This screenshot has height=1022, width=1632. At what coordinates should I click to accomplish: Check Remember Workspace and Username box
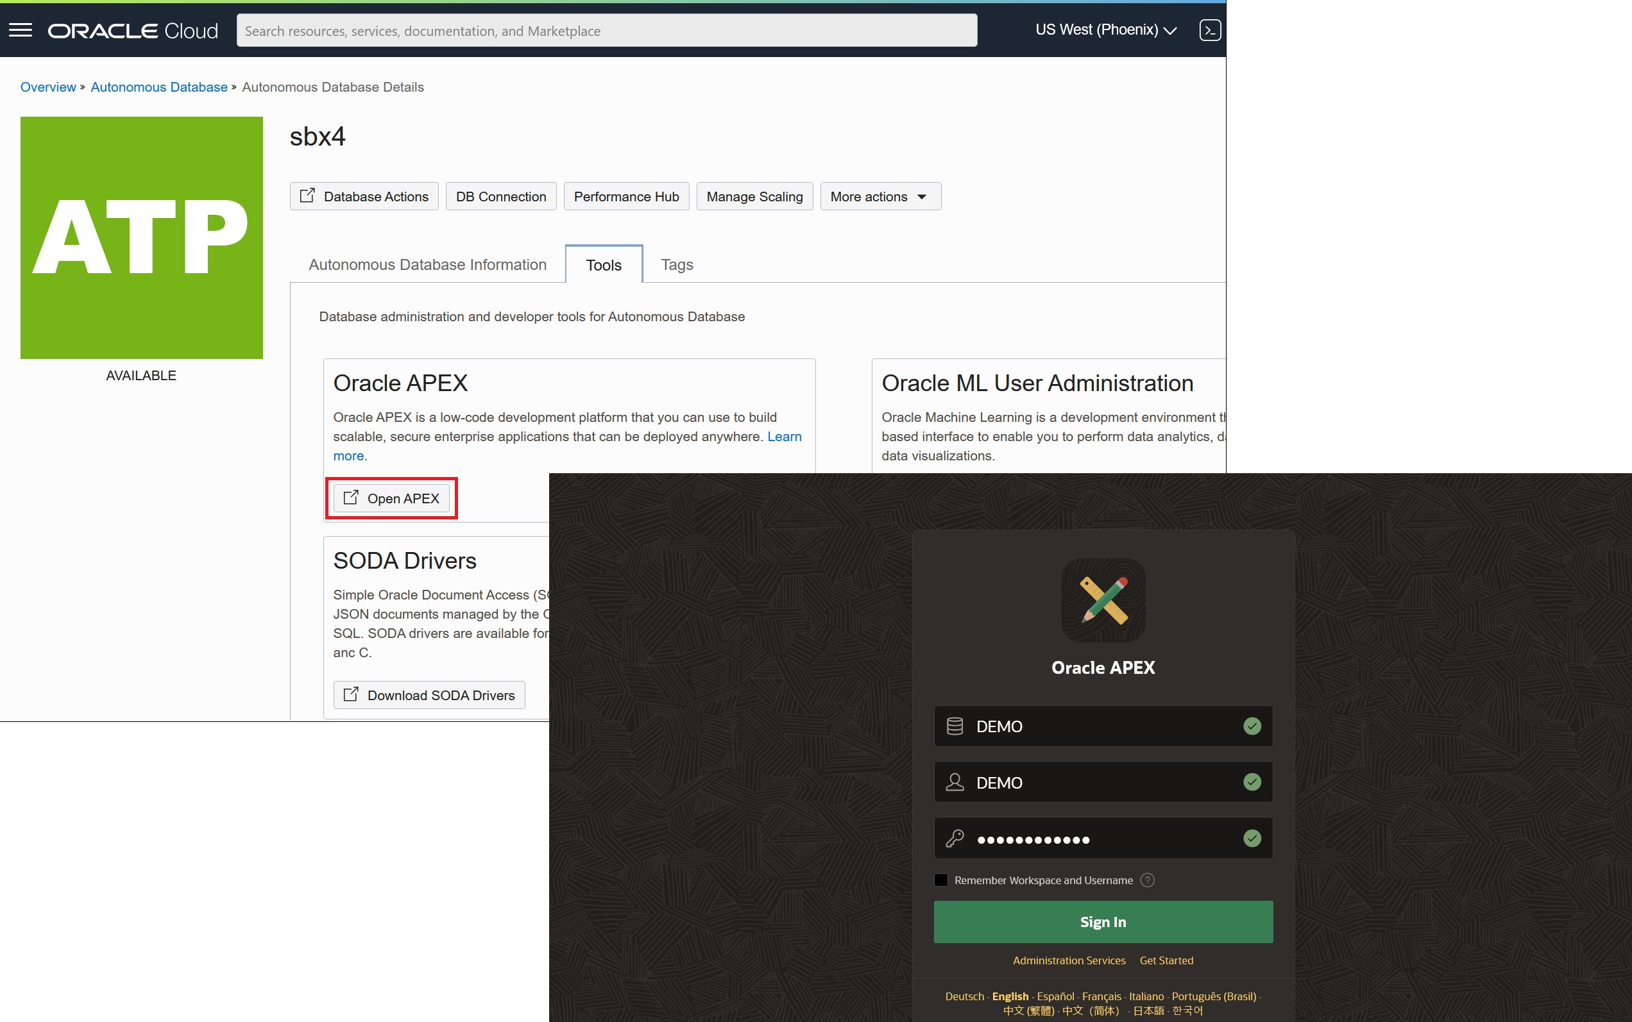coord(941,880)
